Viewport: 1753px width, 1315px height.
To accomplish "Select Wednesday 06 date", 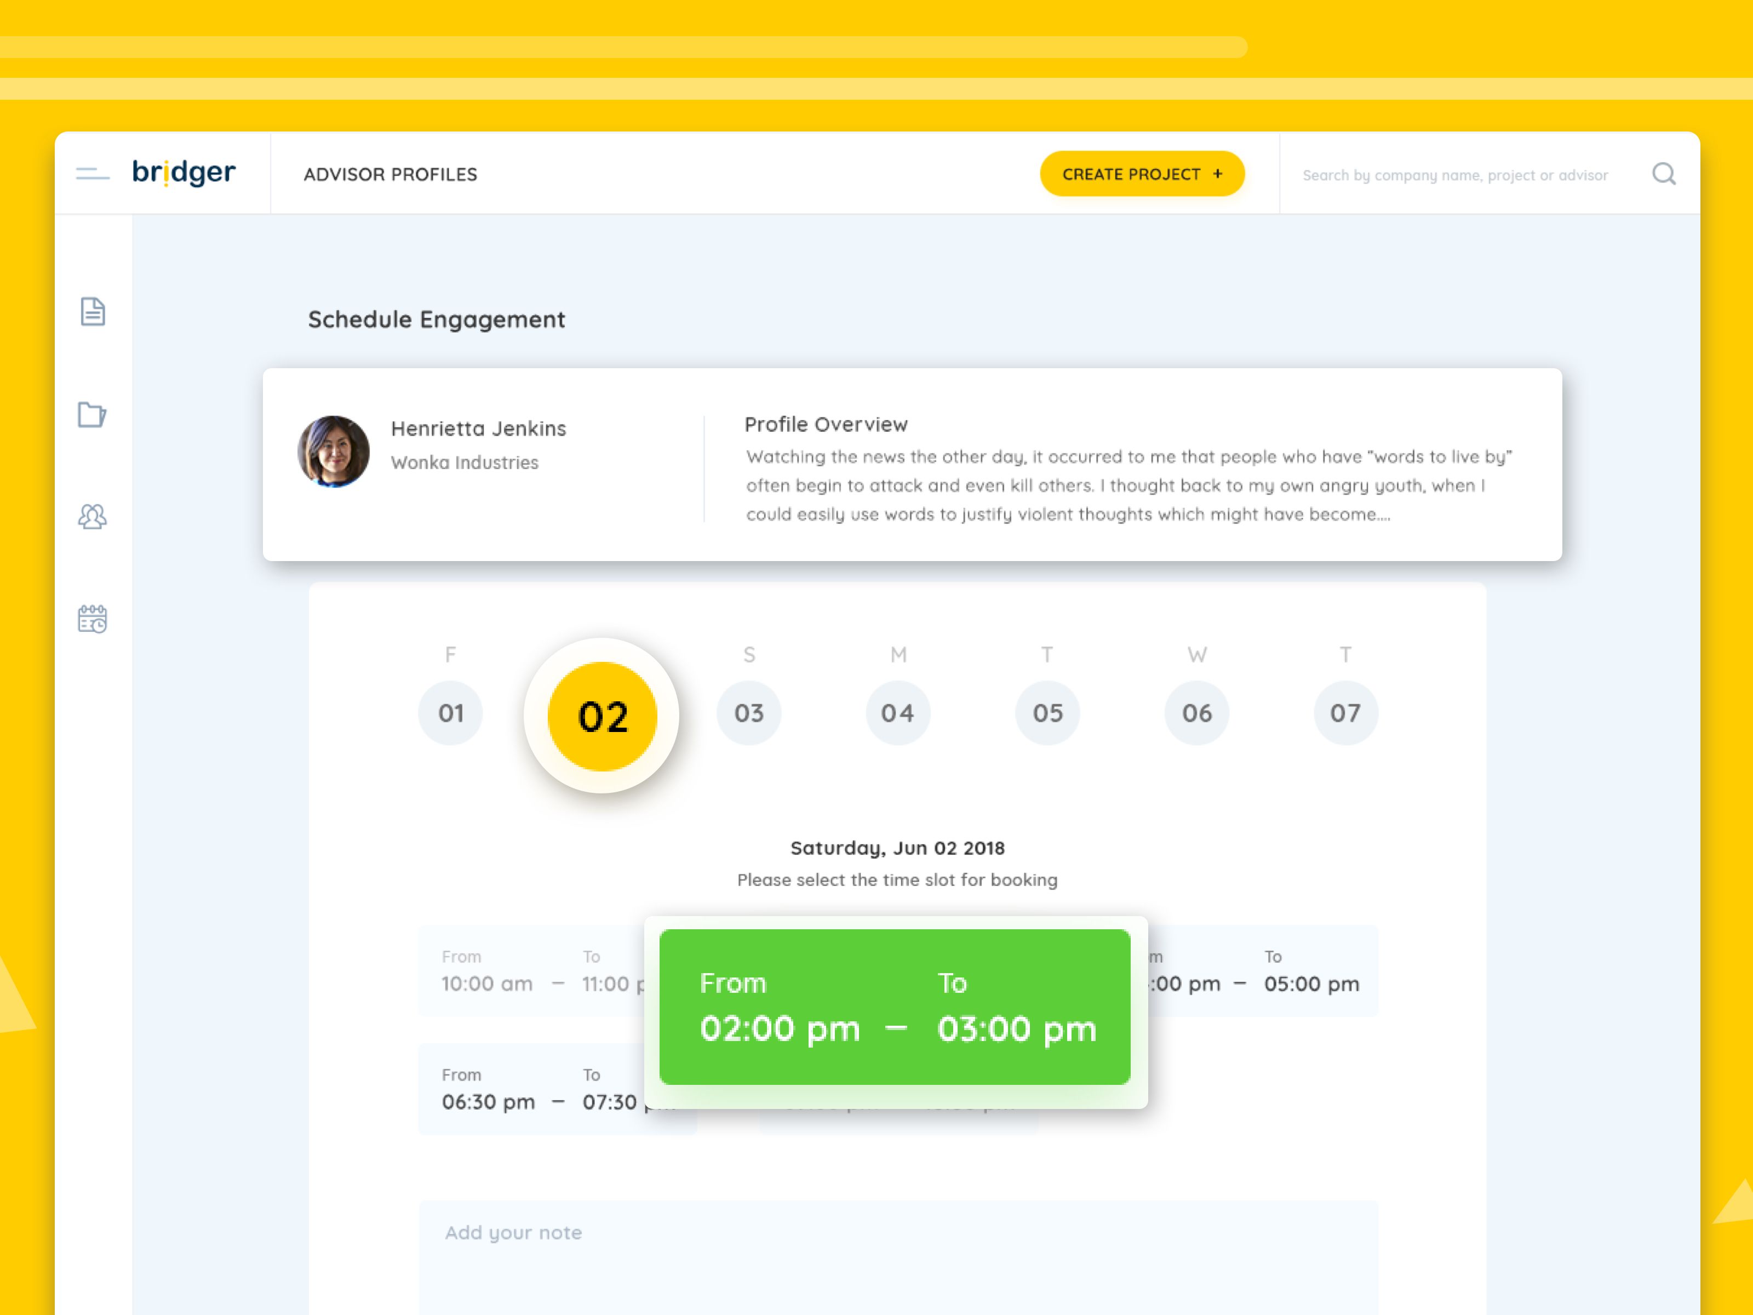I will coord(1196,713).
